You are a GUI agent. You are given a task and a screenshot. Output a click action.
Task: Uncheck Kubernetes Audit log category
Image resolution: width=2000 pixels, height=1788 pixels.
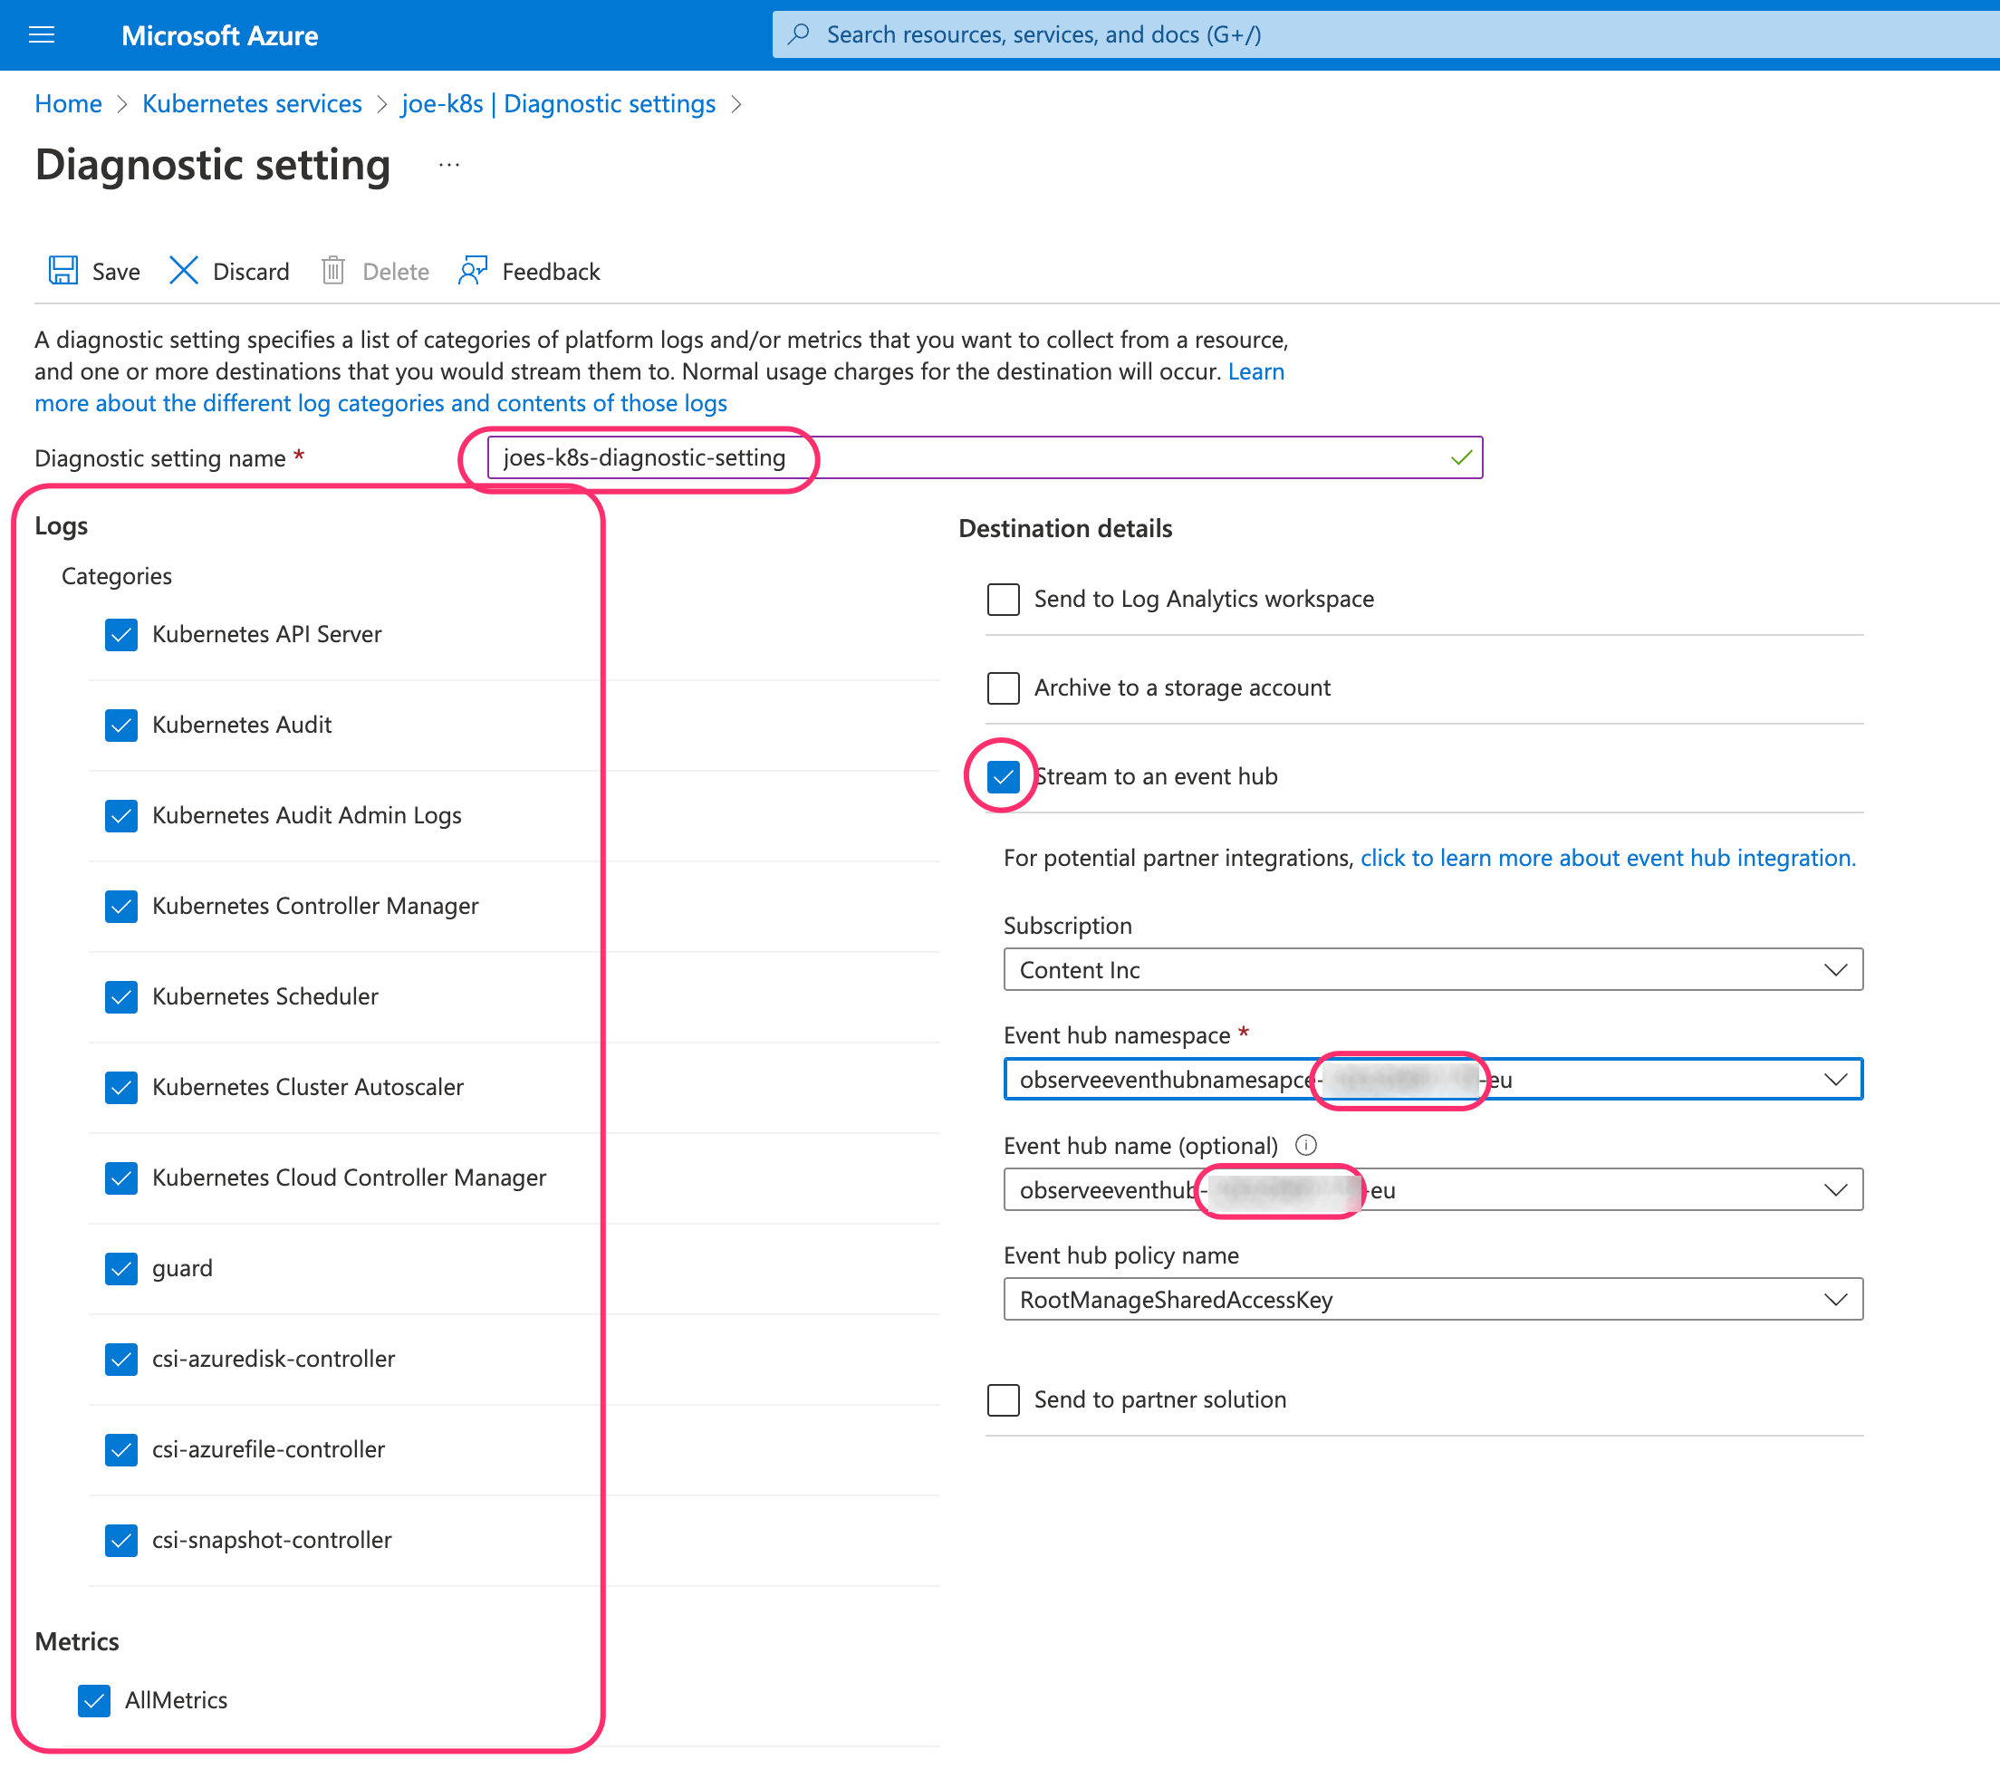[x=120, y=725]
